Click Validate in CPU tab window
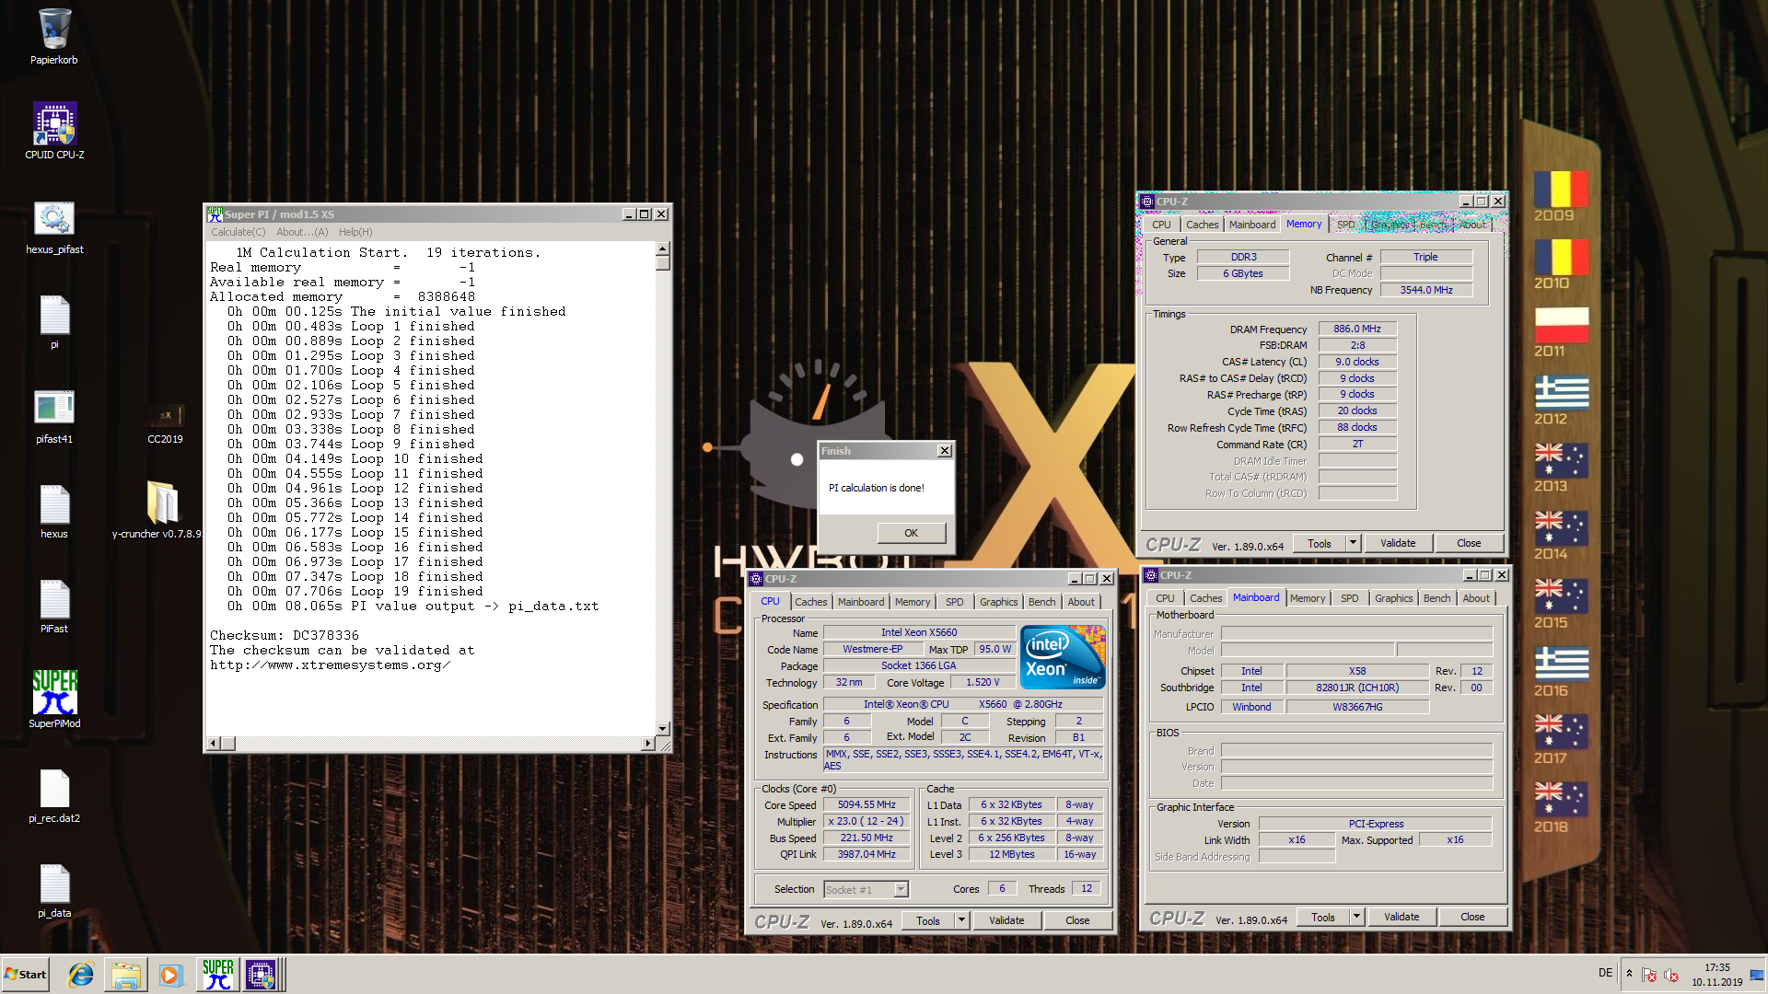This screenshot has height=994, width=1768. click(x=1006, y=920)
